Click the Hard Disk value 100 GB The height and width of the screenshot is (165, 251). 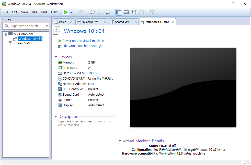point(93,73)
